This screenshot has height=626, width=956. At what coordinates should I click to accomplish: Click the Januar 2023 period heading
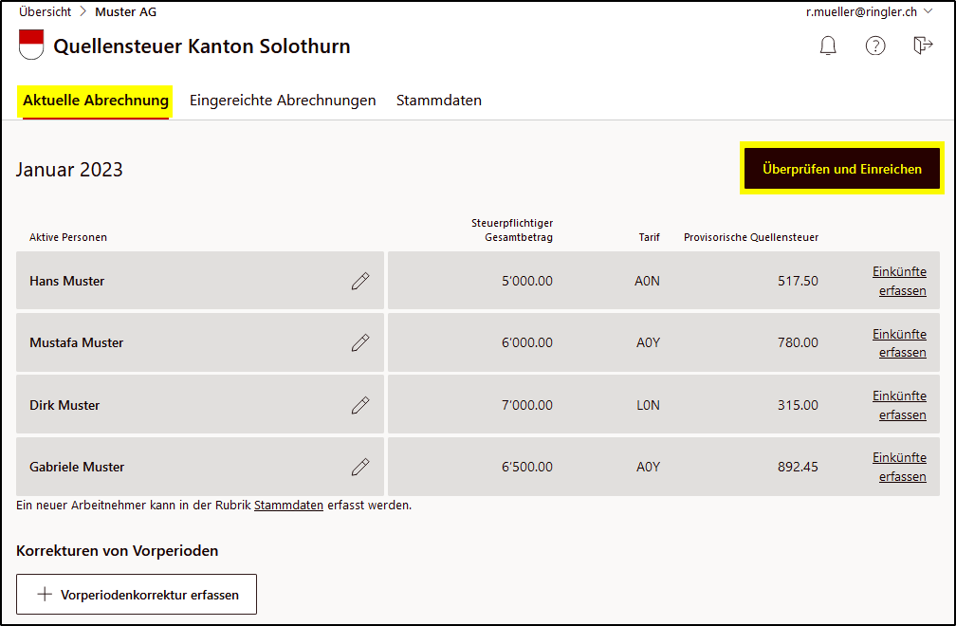[x=69, y=170]
